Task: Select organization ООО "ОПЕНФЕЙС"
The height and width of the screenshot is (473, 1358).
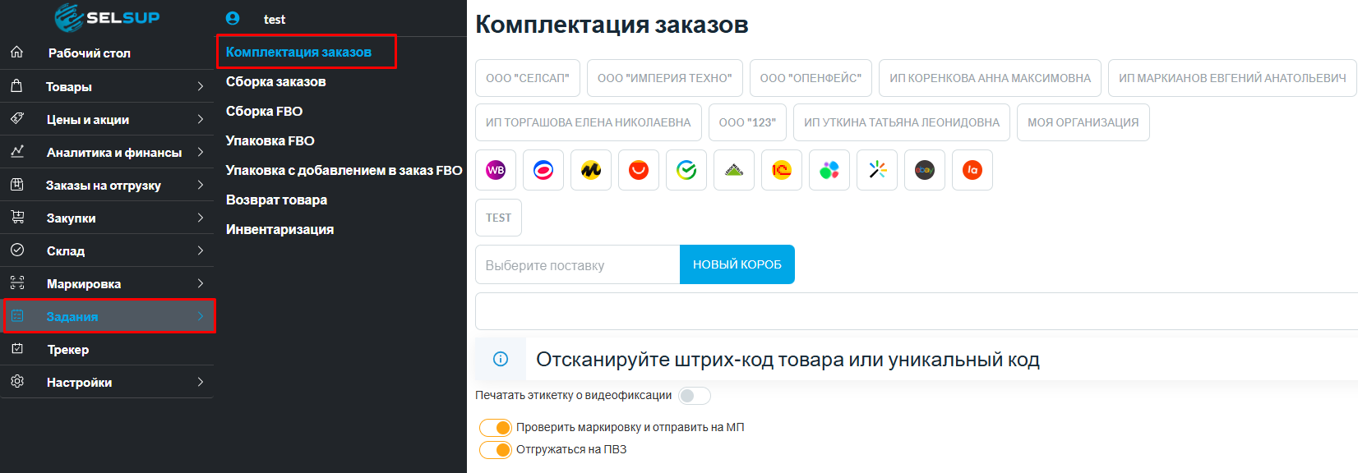Action: [811, 78]
